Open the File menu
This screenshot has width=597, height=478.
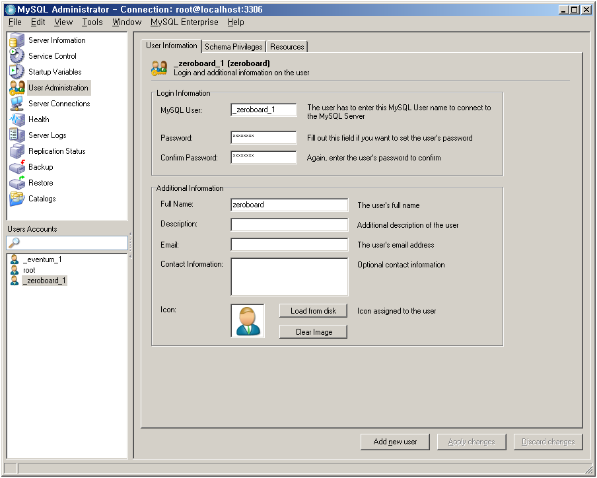pos(15,22)
